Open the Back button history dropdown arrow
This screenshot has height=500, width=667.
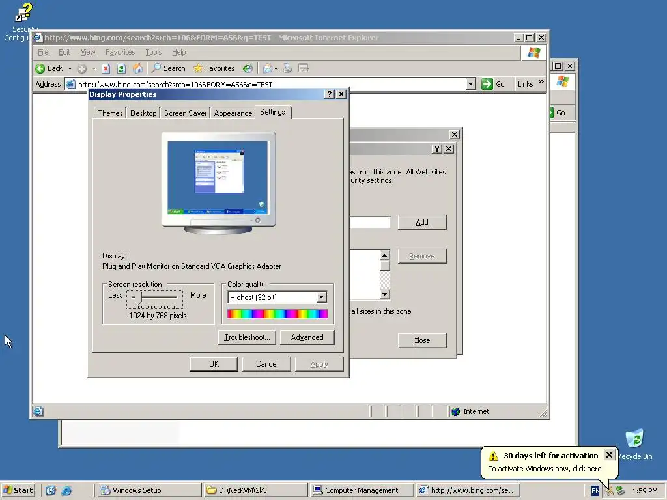tap(70, 68)
